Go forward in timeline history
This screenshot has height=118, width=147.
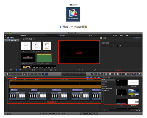[x=10, y=78]
